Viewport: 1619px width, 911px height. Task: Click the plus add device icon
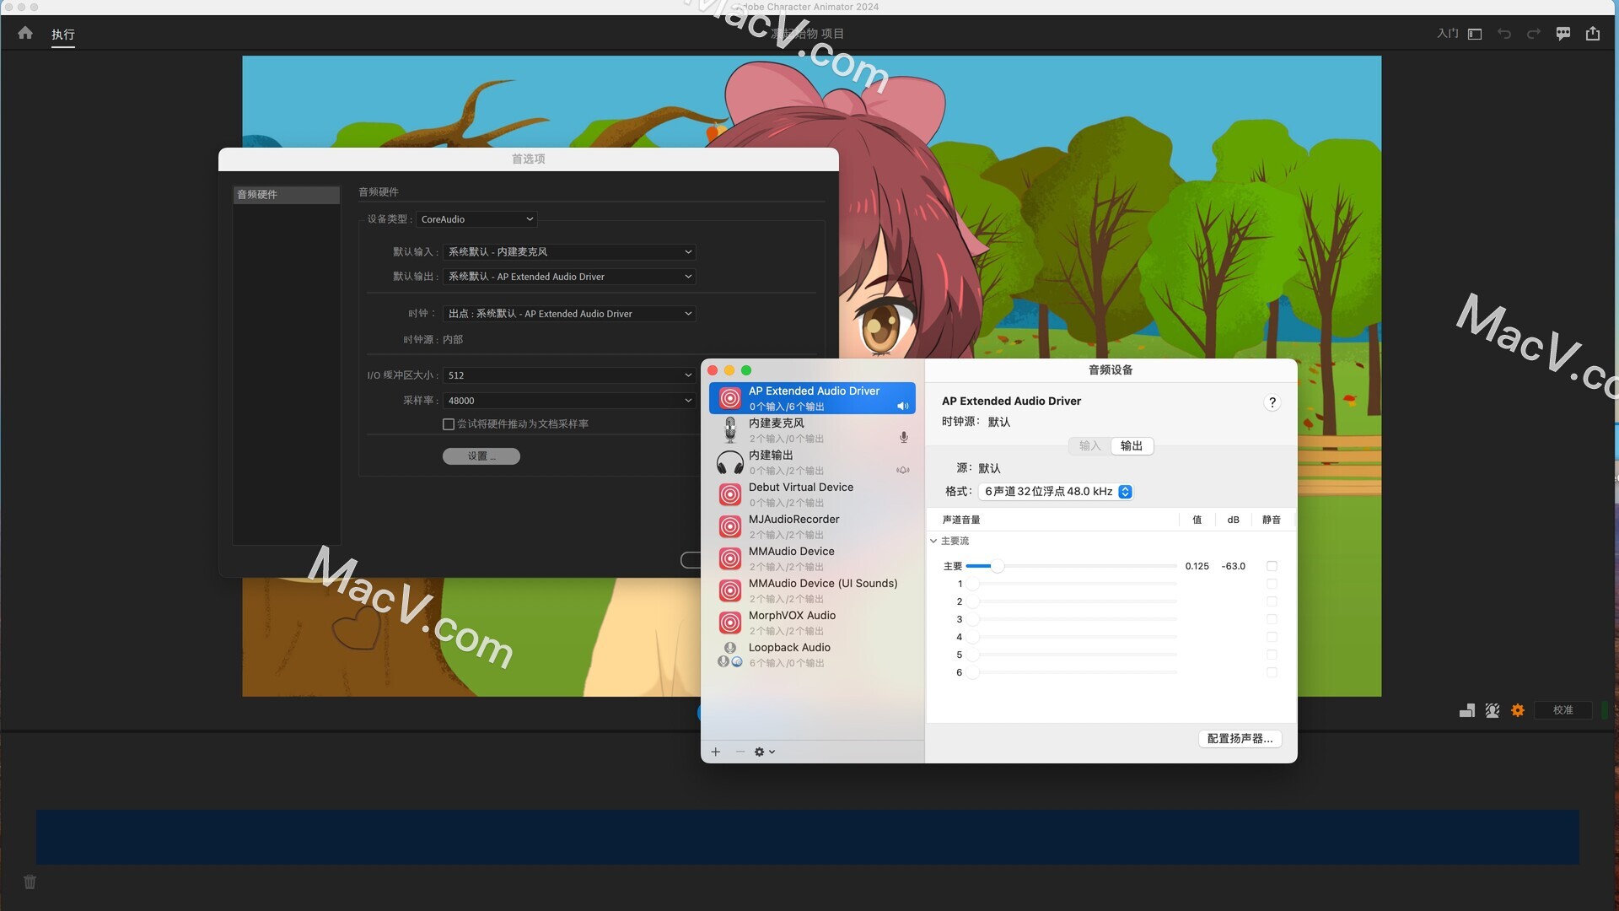pyautogui.click(x=716, y=752)
